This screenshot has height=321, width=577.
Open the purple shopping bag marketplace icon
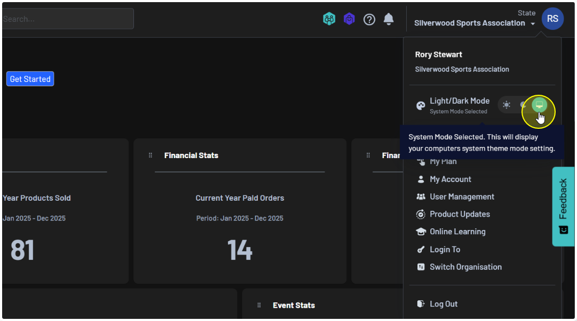(x=349, y=19)
